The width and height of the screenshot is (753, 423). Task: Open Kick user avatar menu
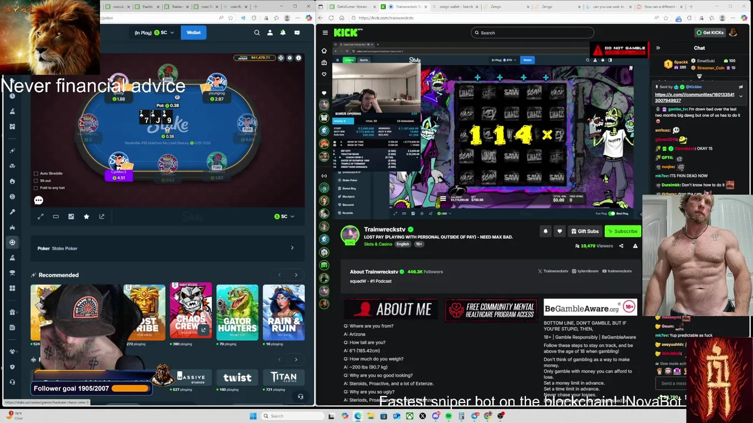[733, 32]
